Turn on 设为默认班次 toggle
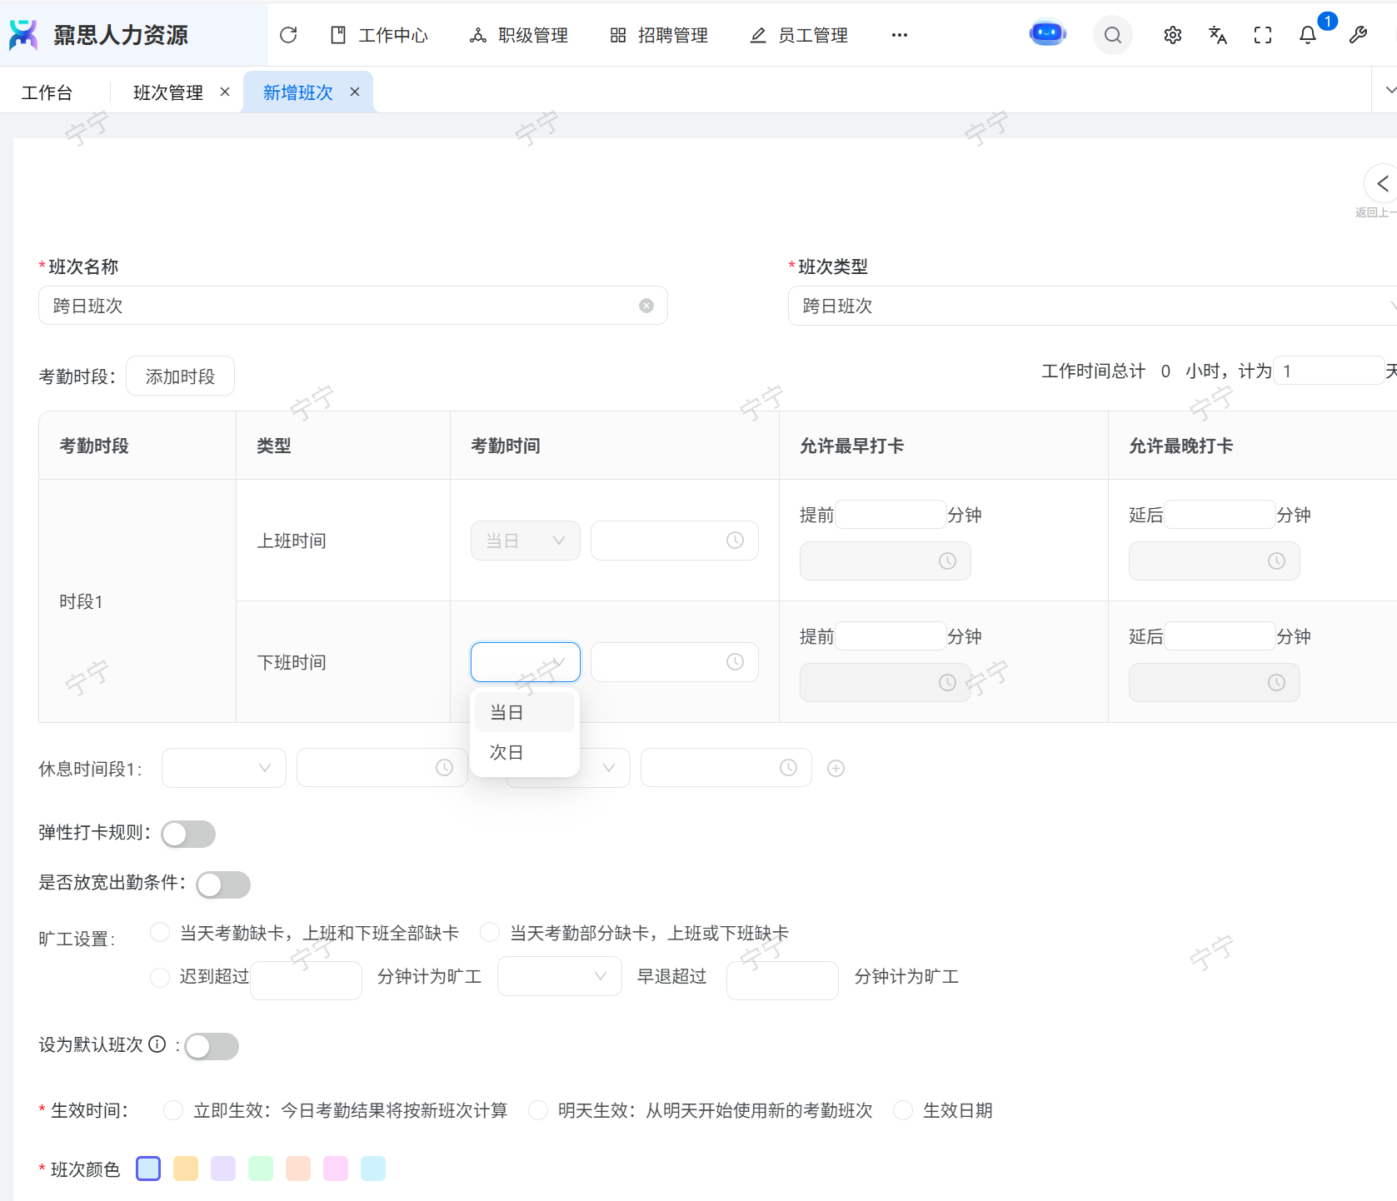This screenshot has width=1397, height=1201. pos(212,1046)
